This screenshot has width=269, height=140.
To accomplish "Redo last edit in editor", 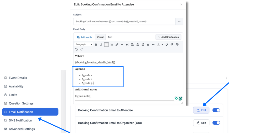I will coord(82,49).
